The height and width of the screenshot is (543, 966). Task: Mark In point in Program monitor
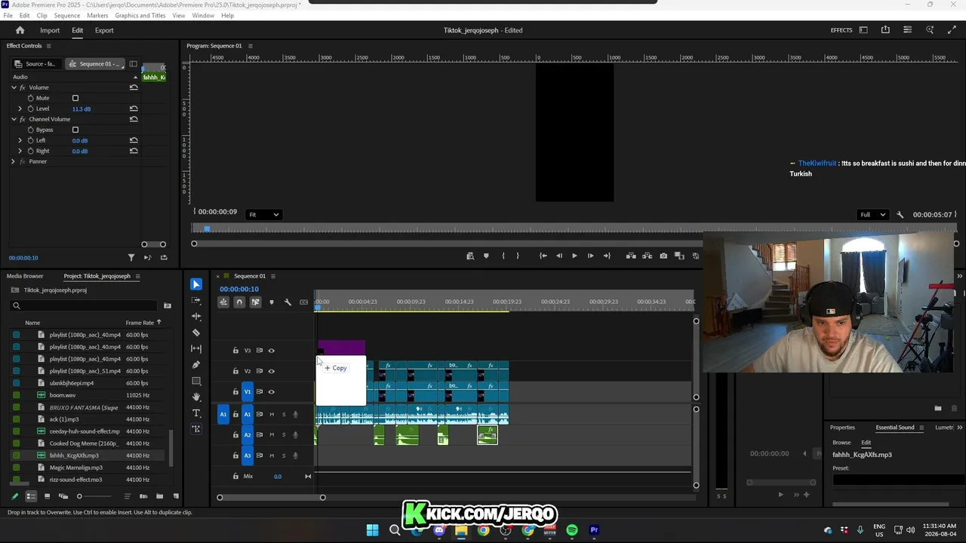click(x=503, y=256)
